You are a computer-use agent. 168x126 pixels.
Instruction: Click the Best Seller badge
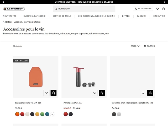pyautogui.click(x=21, y=61)
